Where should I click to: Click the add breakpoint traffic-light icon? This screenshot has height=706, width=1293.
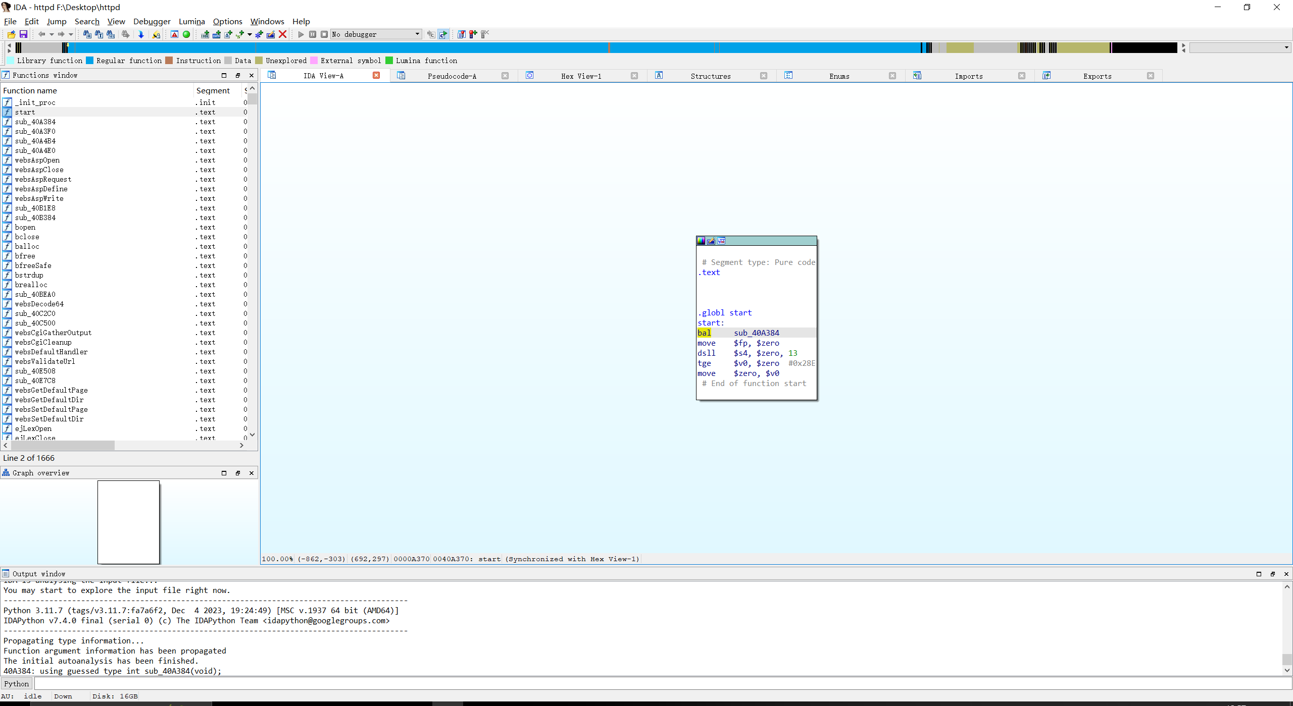473,34
